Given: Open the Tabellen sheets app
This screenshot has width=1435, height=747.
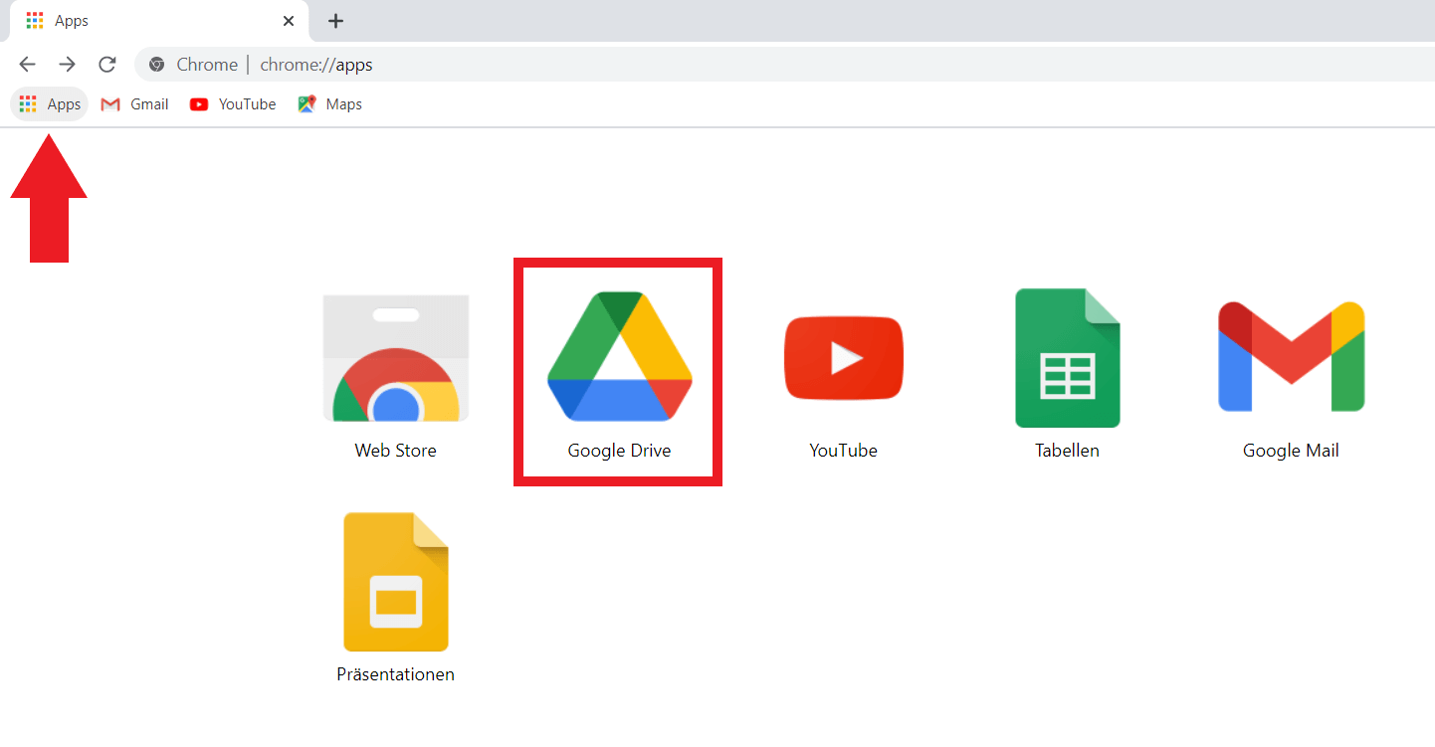Looking at the screenshot, I should tap(1067, 358).
